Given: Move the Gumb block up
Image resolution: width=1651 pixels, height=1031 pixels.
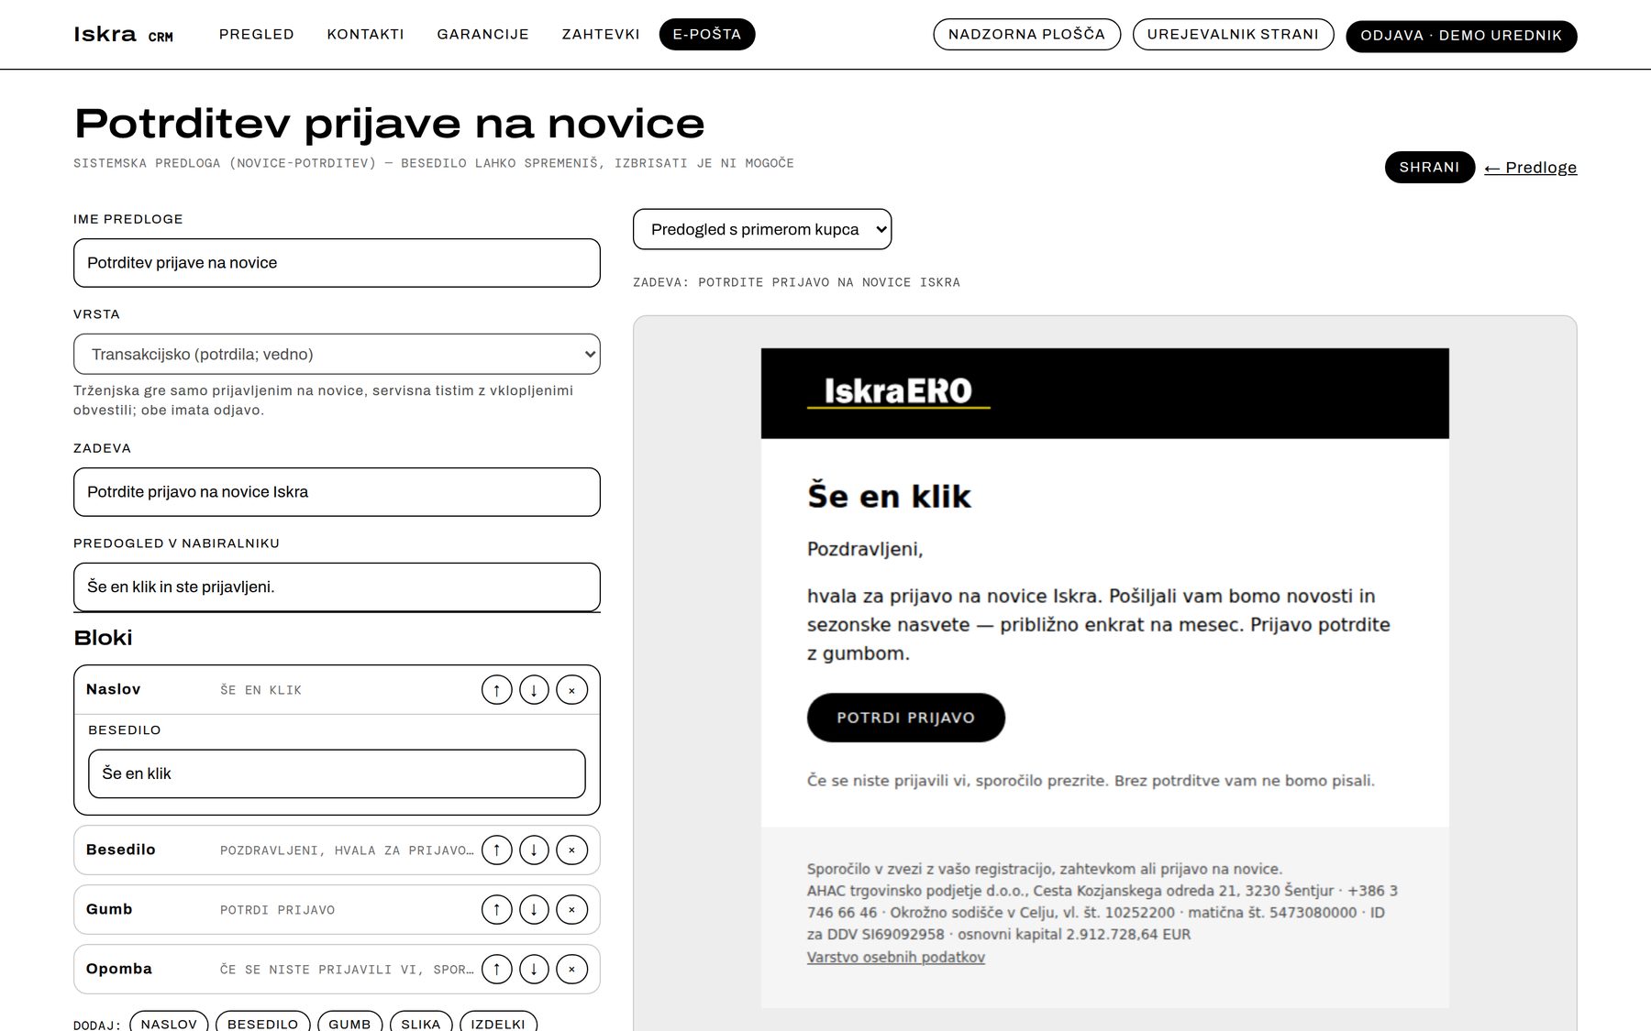Looking at the screenshot, I should [x=496, y=910].
